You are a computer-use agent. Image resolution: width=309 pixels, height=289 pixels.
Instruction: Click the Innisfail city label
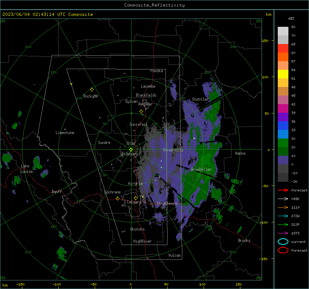click(138, 124)
